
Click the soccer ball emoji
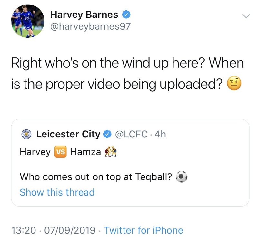click(x=182, y=177)
